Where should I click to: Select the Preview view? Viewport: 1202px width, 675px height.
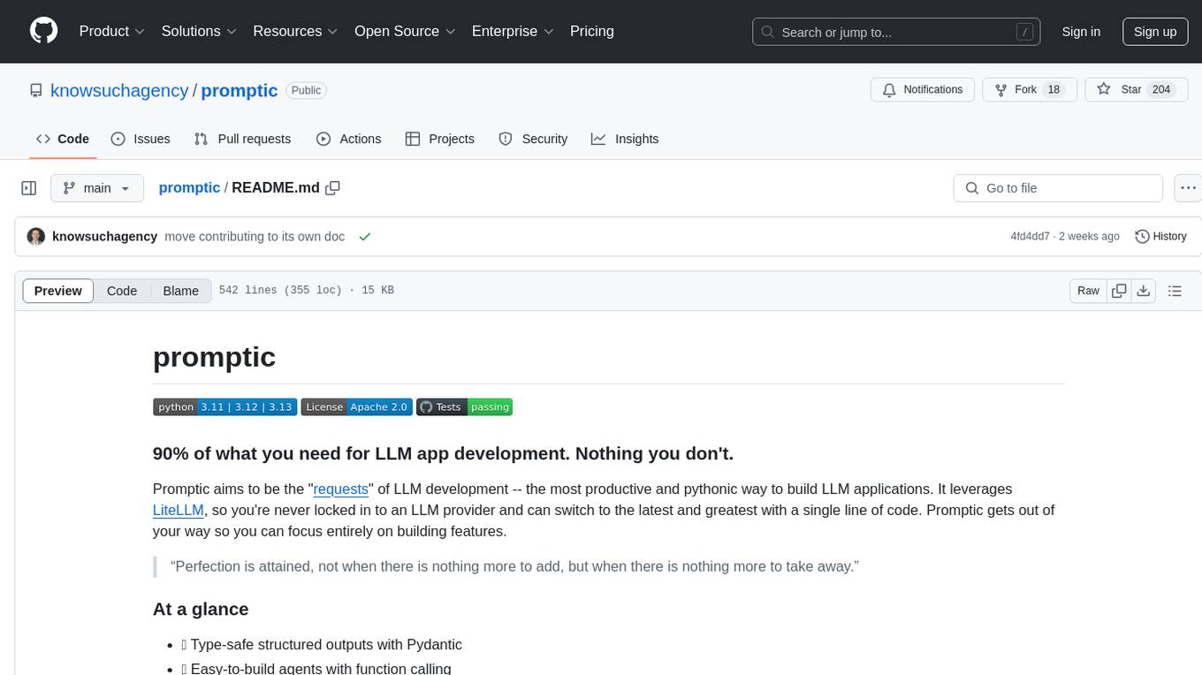click(x=58, y=291)
